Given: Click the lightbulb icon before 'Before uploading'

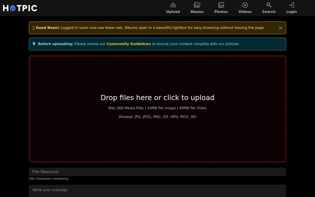Looking at the screenshot, I should click(34, 44).
